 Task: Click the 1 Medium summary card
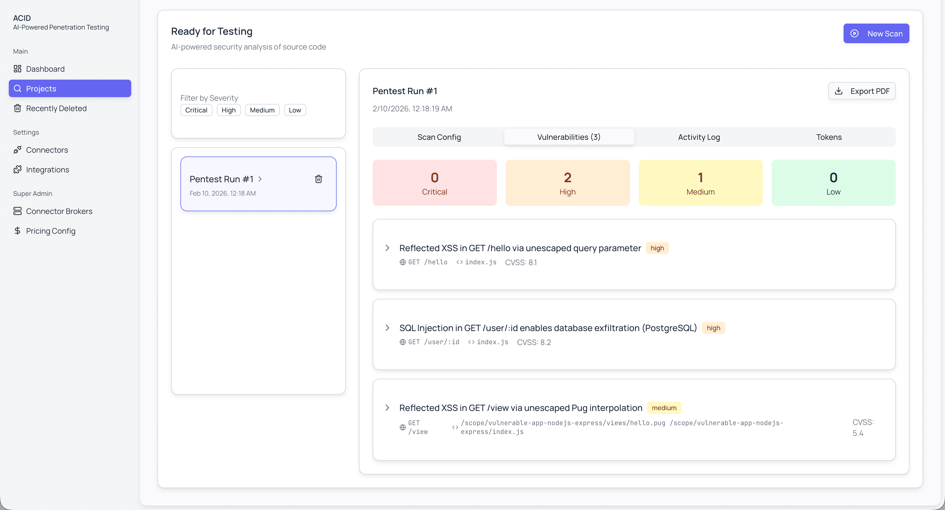pyautogui.click(x=701, y=182)
